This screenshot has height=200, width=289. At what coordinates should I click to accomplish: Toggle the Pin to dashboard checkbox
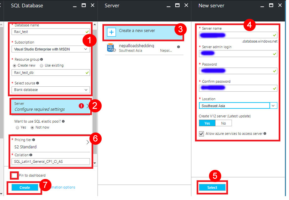click(14, 176)
